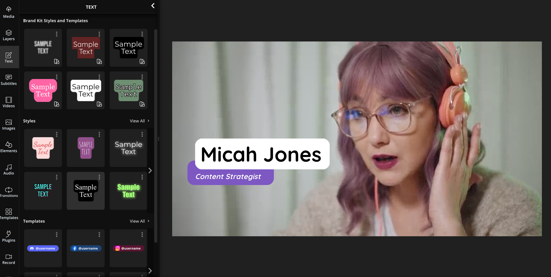The width and height of the screenshot is (551, 277).
Task: Open the Elements panel
Action: pos(9,147)
